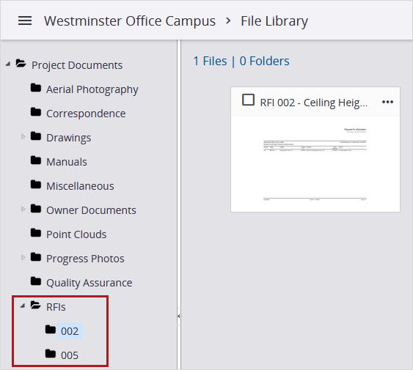This screenshot has width=413, height=370.
Task: Click the Drawings folder icon
Action: click(35, 136)
